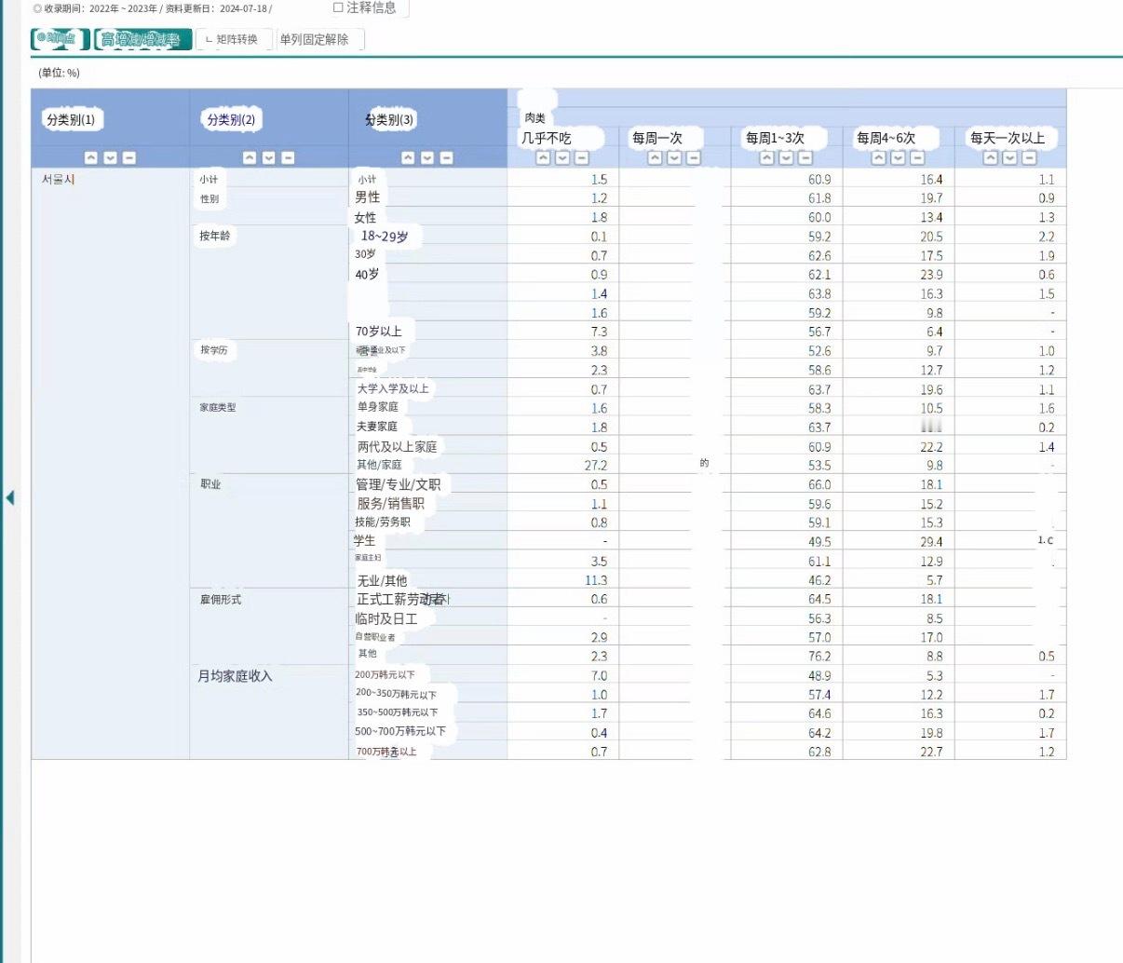Screen dimensions: 1123x963
Task: Sort 分类别(2) column descending with down arrow
Action: click(268, 157)
